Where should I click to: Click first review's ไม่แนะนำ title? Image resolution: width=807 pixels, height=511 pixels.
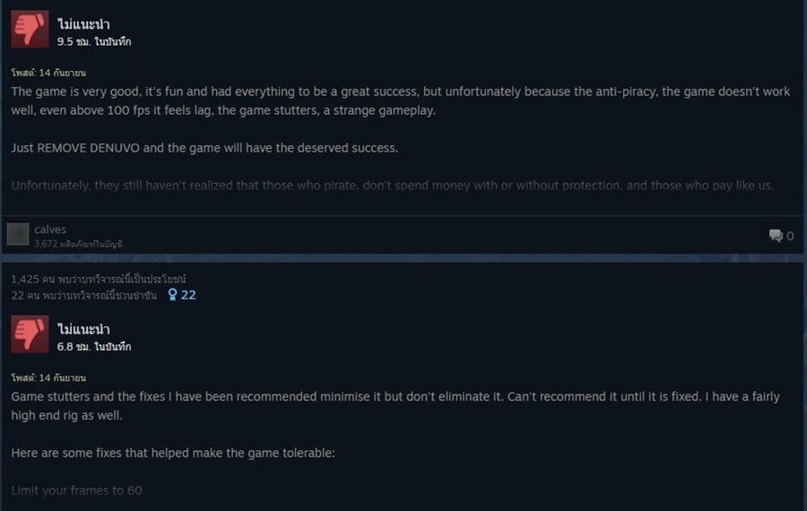83,24
